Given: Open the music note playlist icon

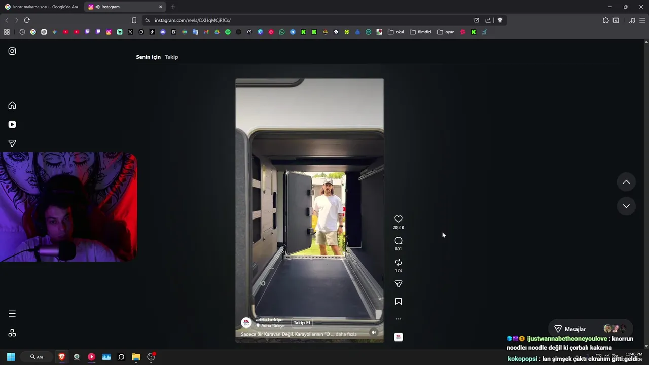Looking at the screenshot, I should point(632,20).
